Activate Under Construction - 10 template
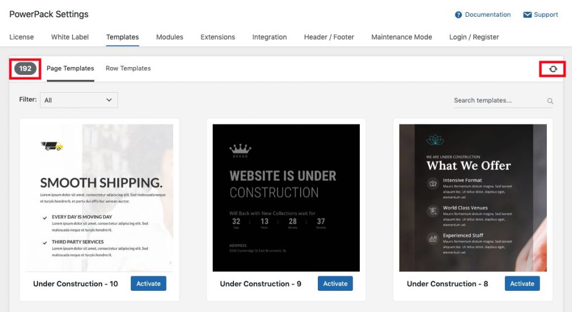The image size is (572, 312). coord(149,284)
